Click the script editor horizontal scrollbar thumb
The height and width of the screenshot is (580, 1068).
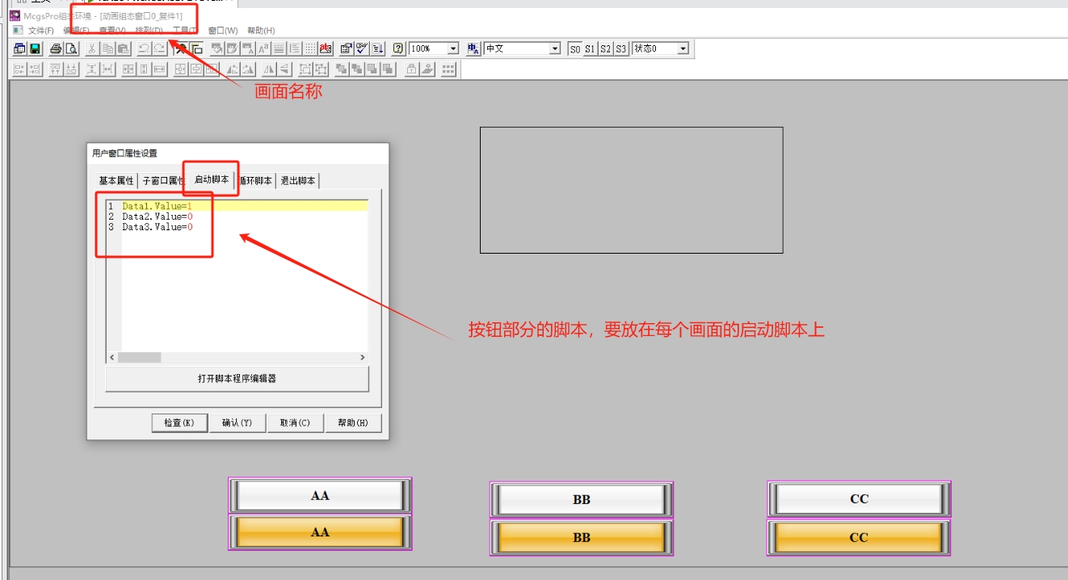tap(140, 357)
